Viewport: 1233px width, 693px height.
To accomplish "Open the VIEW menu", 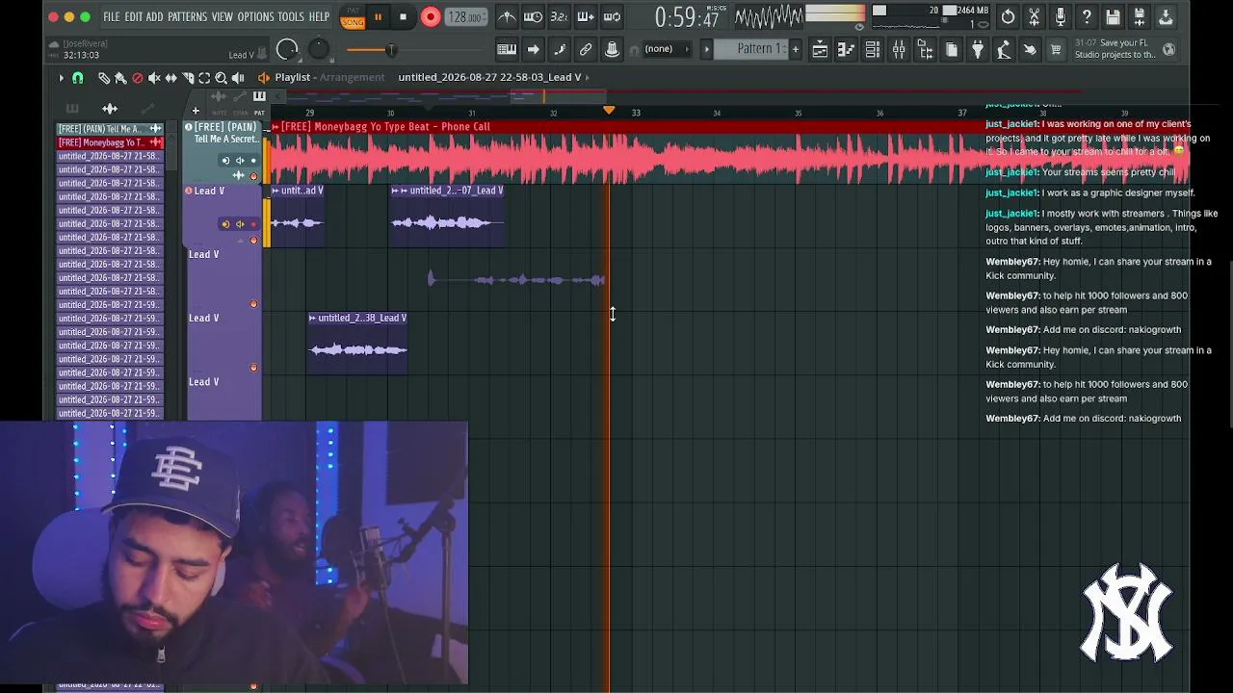I will 223,17.
